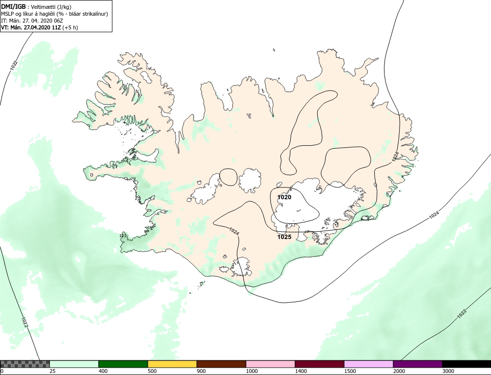The height and width of the screenshot is (375, 491).
Task: Select the brown 900–1000 legend swatch
Action: (x=221, y=364)
